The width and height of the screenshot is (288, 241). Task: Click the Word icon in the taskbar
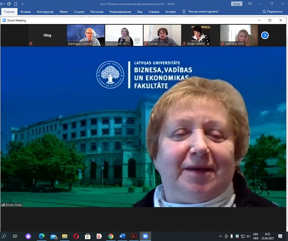[x=122, y=236]
